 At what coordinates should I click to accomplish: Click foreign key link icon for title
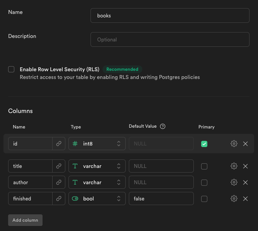59,166
